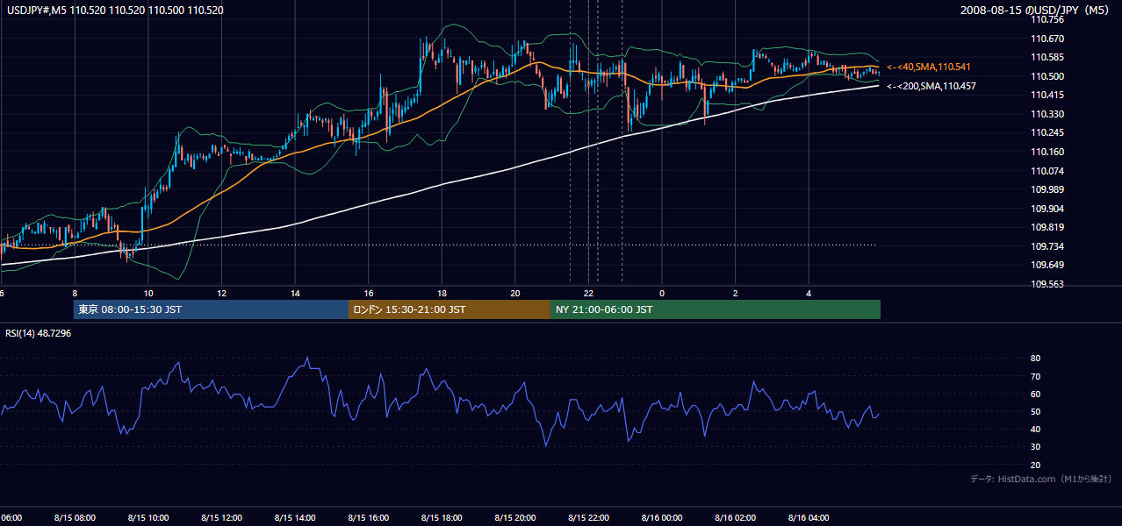This screenshot has width=1122, height=526.
Task: Click the RSI scale value 70
Action: pyautogui.click(x=1035, y=376)
